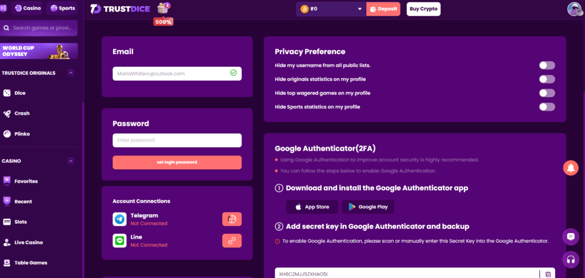
Task: Collapse the TrustDice Originals section
Action: click(x=71, y=72)
